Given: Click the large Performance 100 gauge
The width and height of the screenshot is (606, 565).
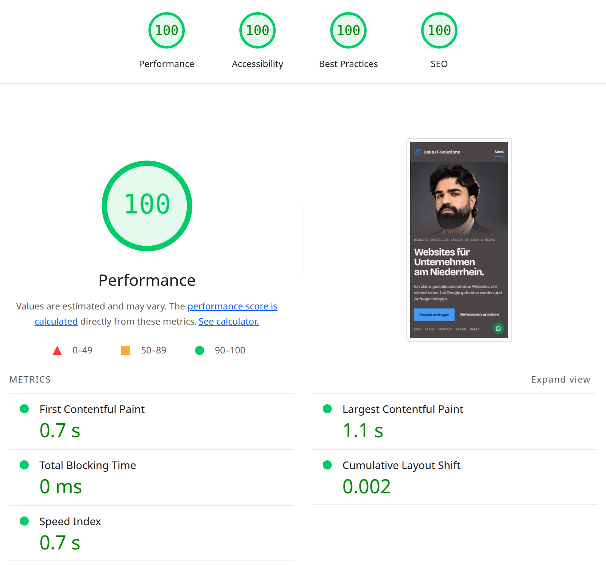Looking at the screenshot, I should 147,206.
